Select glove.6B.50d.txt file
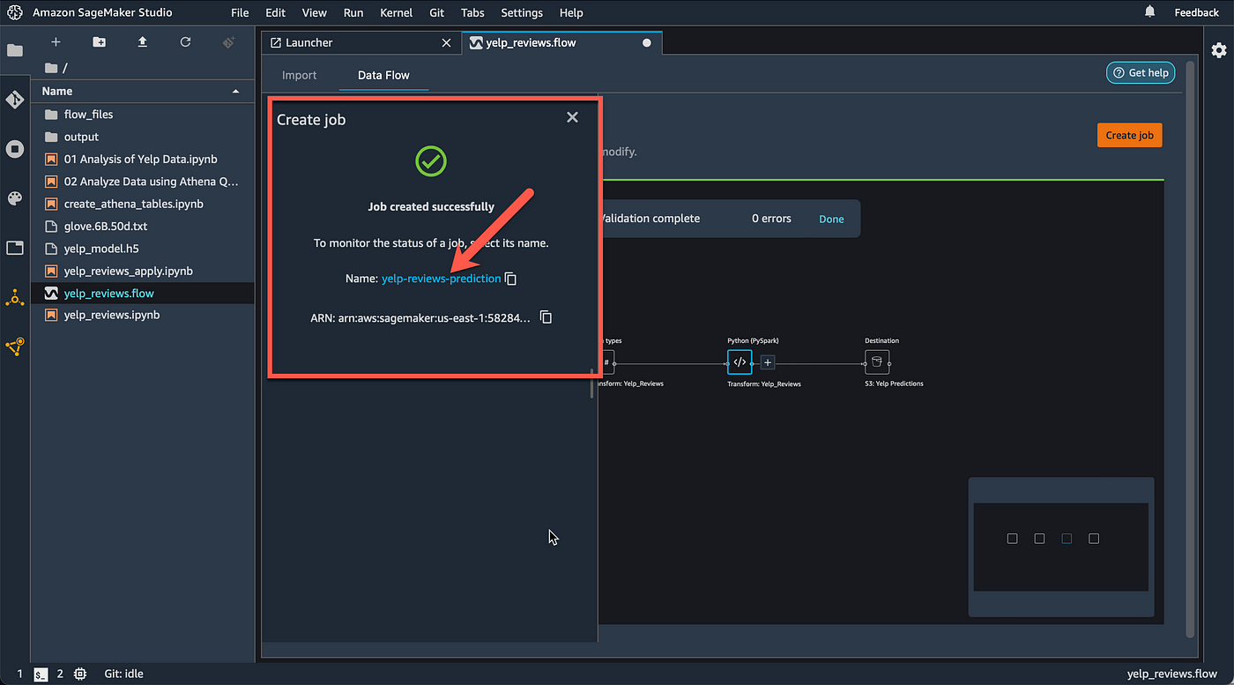The width and height of the screenshot is (1234, 685). point(142,226)
